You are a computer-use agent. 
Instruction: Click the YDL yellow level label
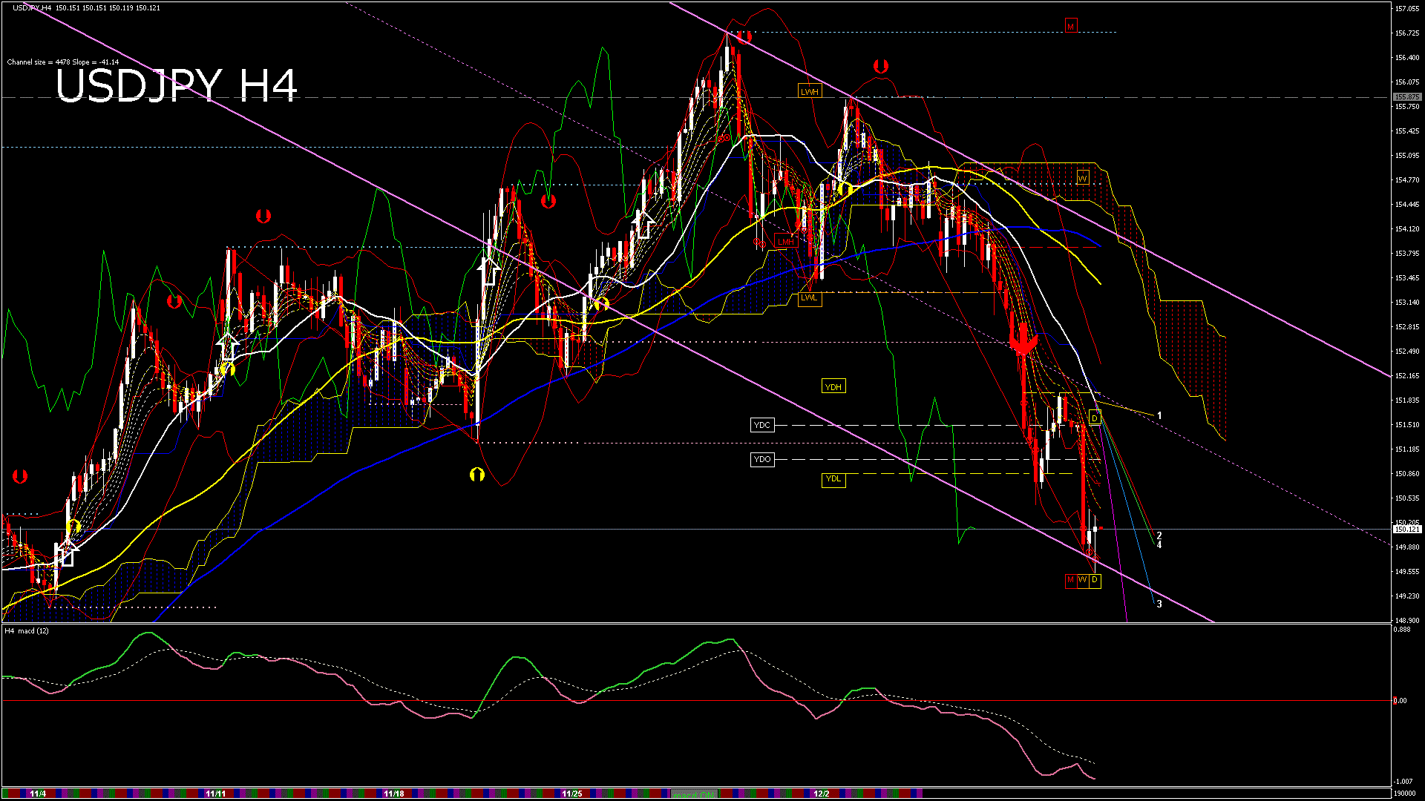click(833, 479)
